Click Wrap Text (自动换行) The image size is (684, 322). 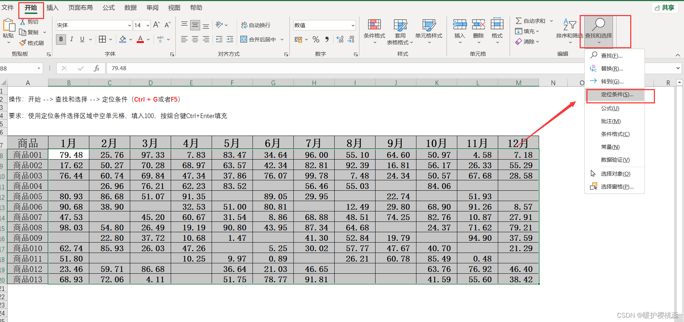pyautogui.click(x=256, y=25)
